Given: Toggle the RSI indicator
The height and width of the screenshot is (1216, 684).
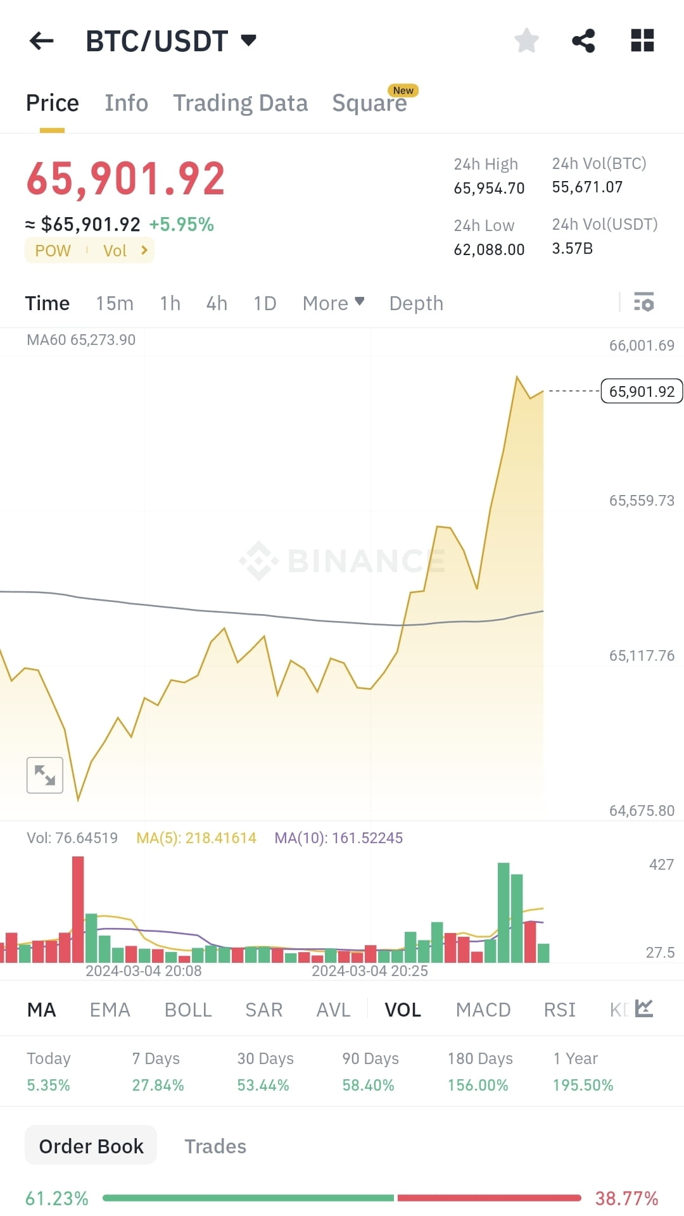Looking at the screenshot, I should [x=559, y=1010].
